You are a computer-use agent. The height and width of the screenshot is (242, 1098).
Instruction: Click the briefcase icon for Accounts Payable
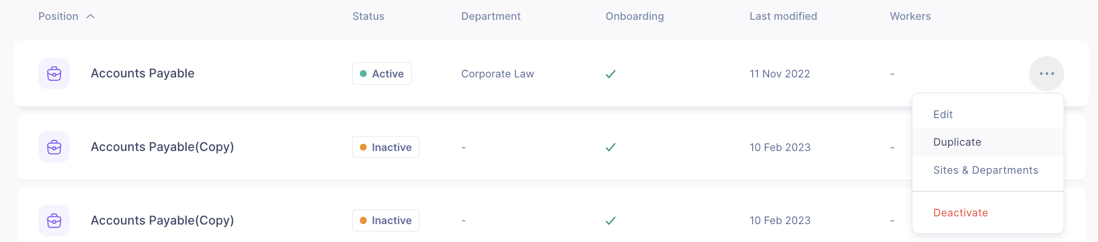coord(54,74)
